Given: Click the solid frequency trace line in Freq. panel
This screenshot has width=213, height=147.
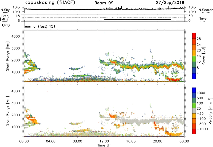Looking at the screenshot, I should click(104, 20).
